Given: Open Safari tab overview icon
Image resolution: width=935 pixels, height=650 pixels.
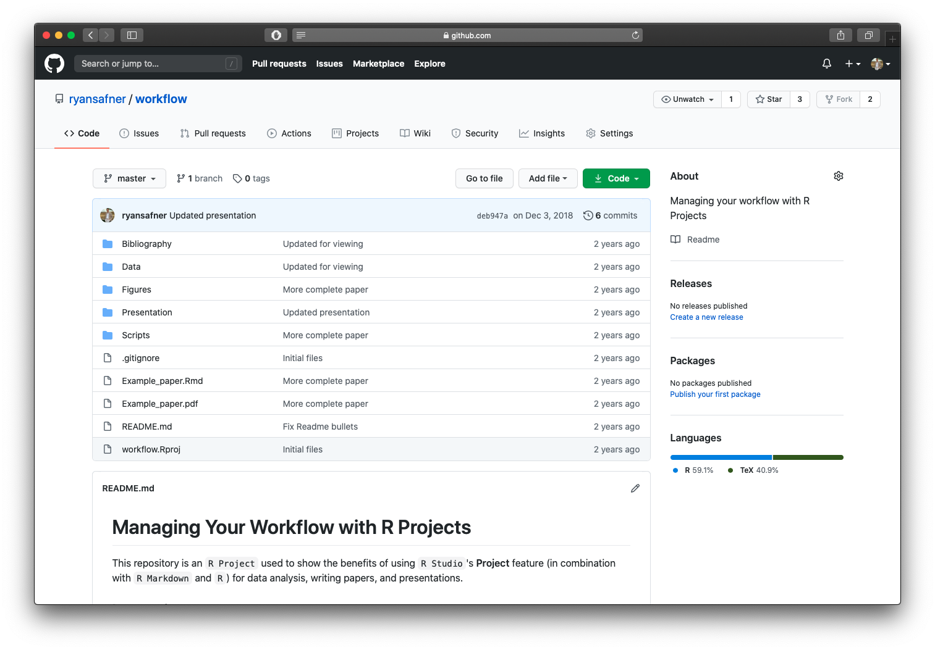Looking at the screenshot, I should click(868, 35).
